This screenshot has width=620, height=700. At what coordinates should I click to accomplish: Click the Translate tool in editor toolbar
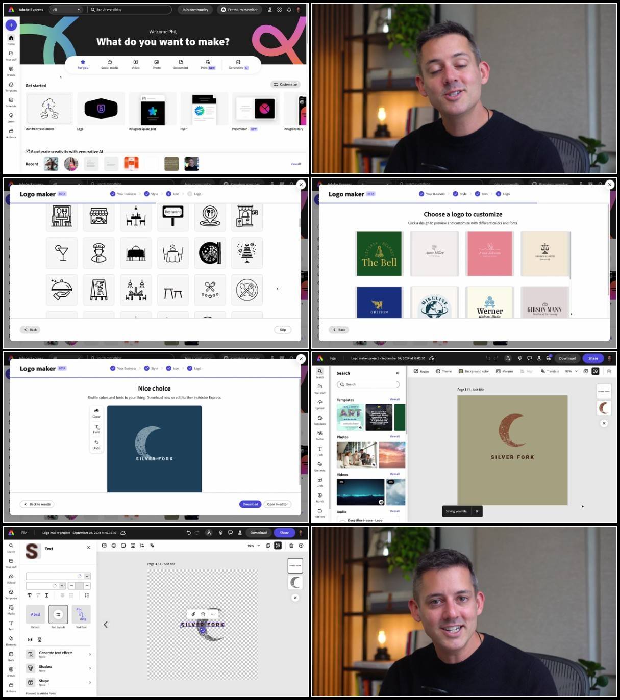pyautogui.click(x=550, y=371)
